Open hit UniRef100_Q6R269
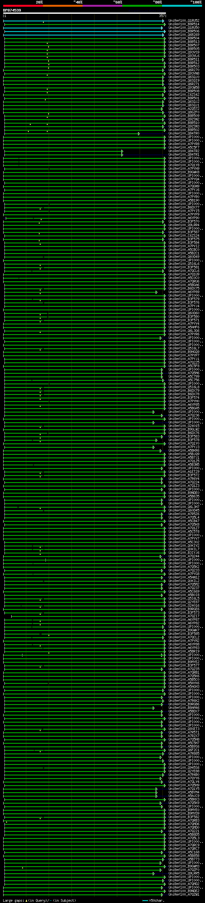 [184, 35]
